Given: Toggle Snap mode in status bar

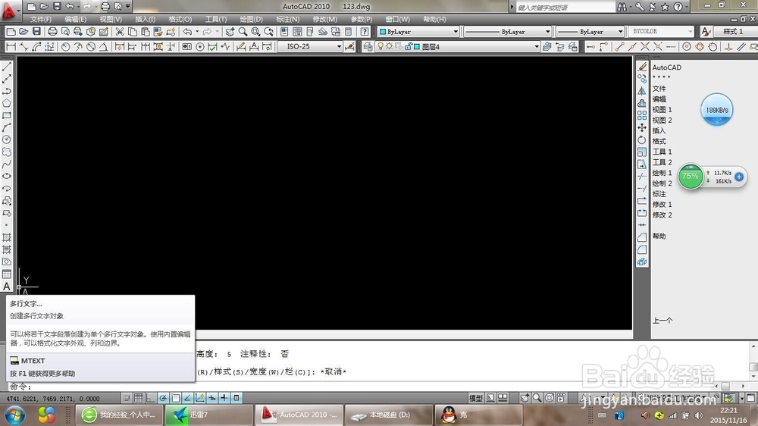Looking at the screenshot, I should (126, 398).
